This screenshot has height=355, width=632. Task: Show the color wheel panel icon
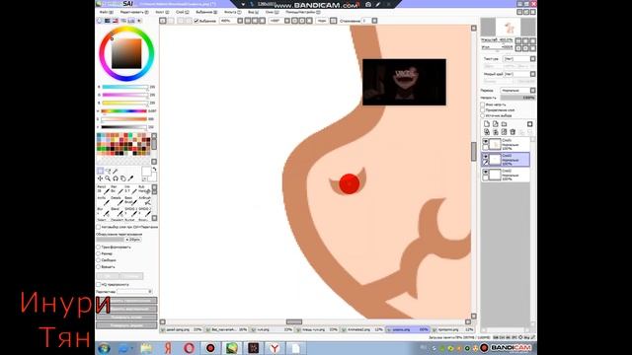tap(100, 21)
